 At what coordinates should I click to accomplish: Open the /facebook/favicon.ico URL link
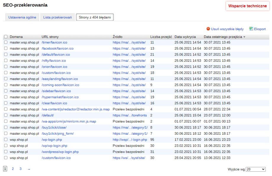[57, 48]
